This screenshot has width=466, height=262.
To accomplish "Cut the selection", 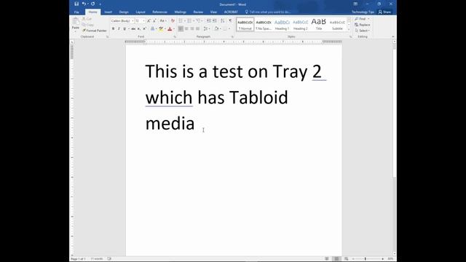I will click(x=87, y=19).
